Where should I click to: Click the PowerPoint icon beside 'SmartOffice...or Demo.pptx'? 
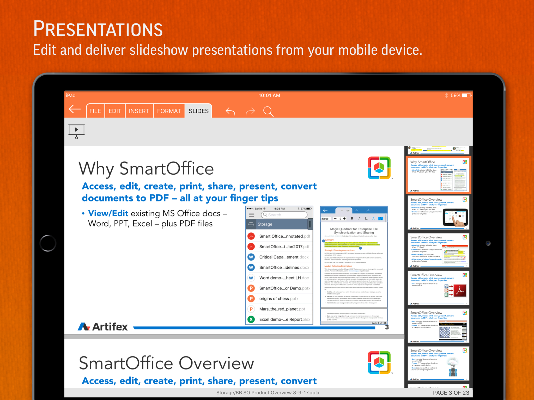(x=251, y=288)
